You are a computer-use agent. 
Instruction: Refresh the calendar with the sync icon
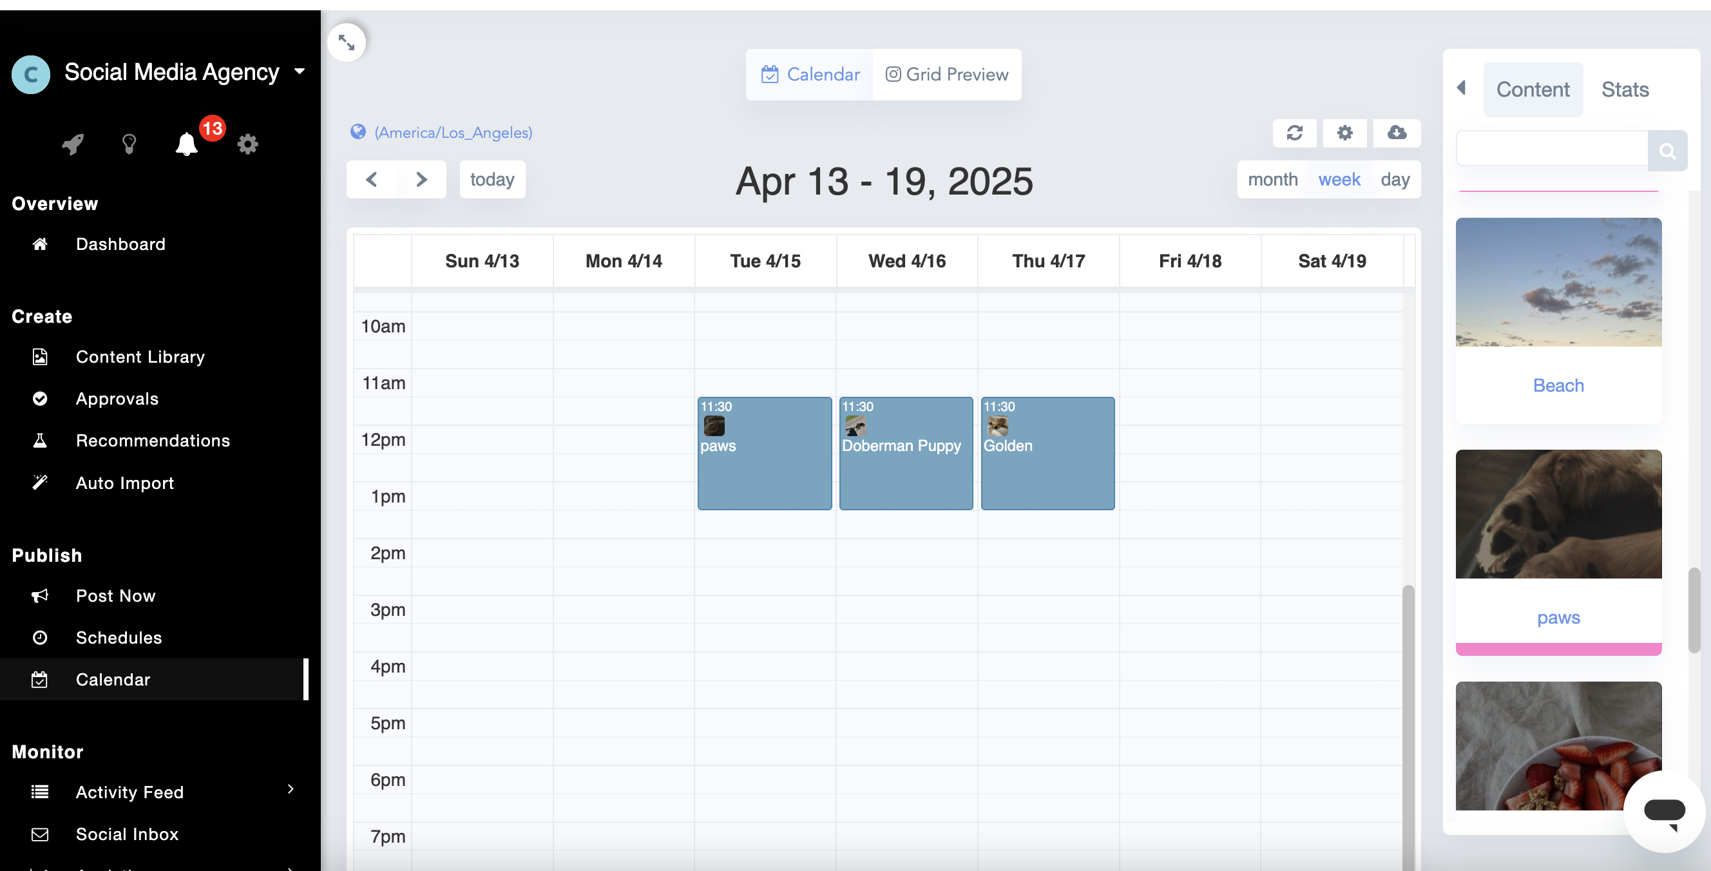click(x=1294, y=133)
